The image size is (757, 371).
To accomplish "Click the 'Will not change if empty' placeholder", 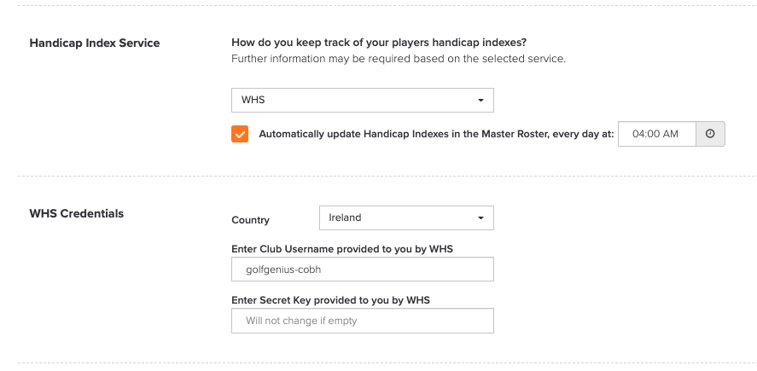I will click(301, 321).
